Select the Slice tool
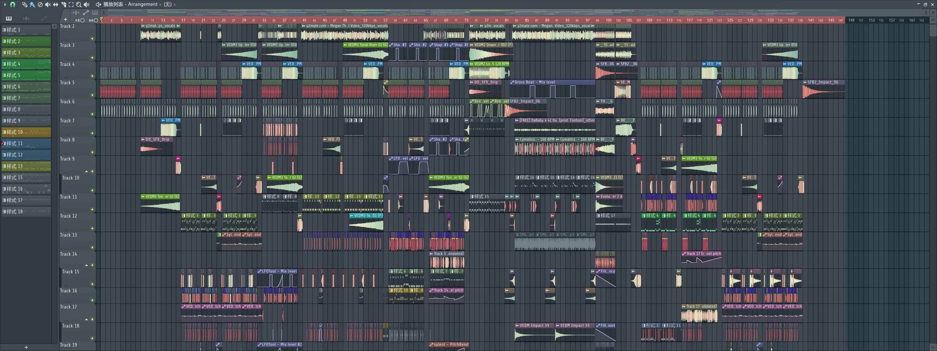 click(x=63, y=4)
